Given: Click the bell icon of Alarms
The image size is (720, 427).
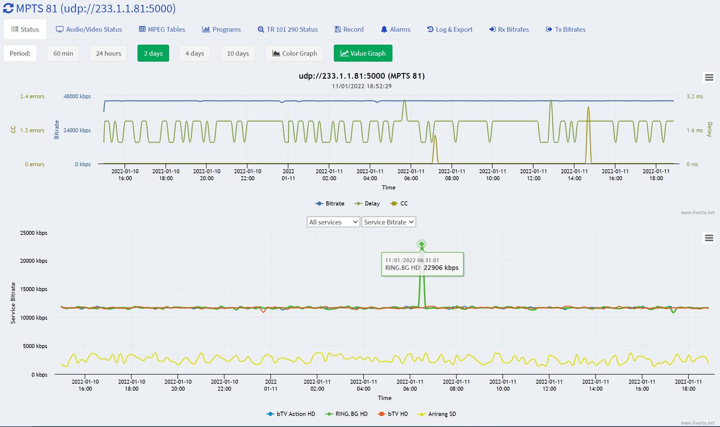Looking at the screenshot, I should (384, 29).
